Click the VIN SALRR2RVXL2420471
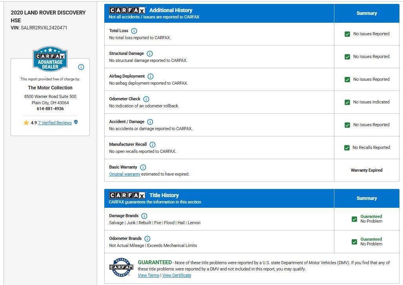 [44, 28]
